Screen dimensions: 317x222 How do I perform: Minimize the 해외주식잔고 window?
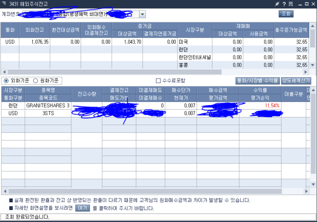[300, 4]
